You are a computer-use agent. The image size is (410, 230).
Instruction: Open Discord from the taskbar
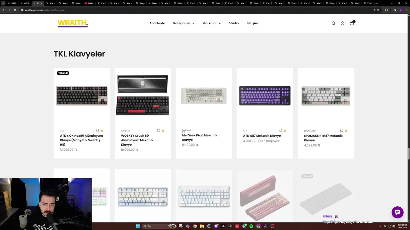point(216,226)
